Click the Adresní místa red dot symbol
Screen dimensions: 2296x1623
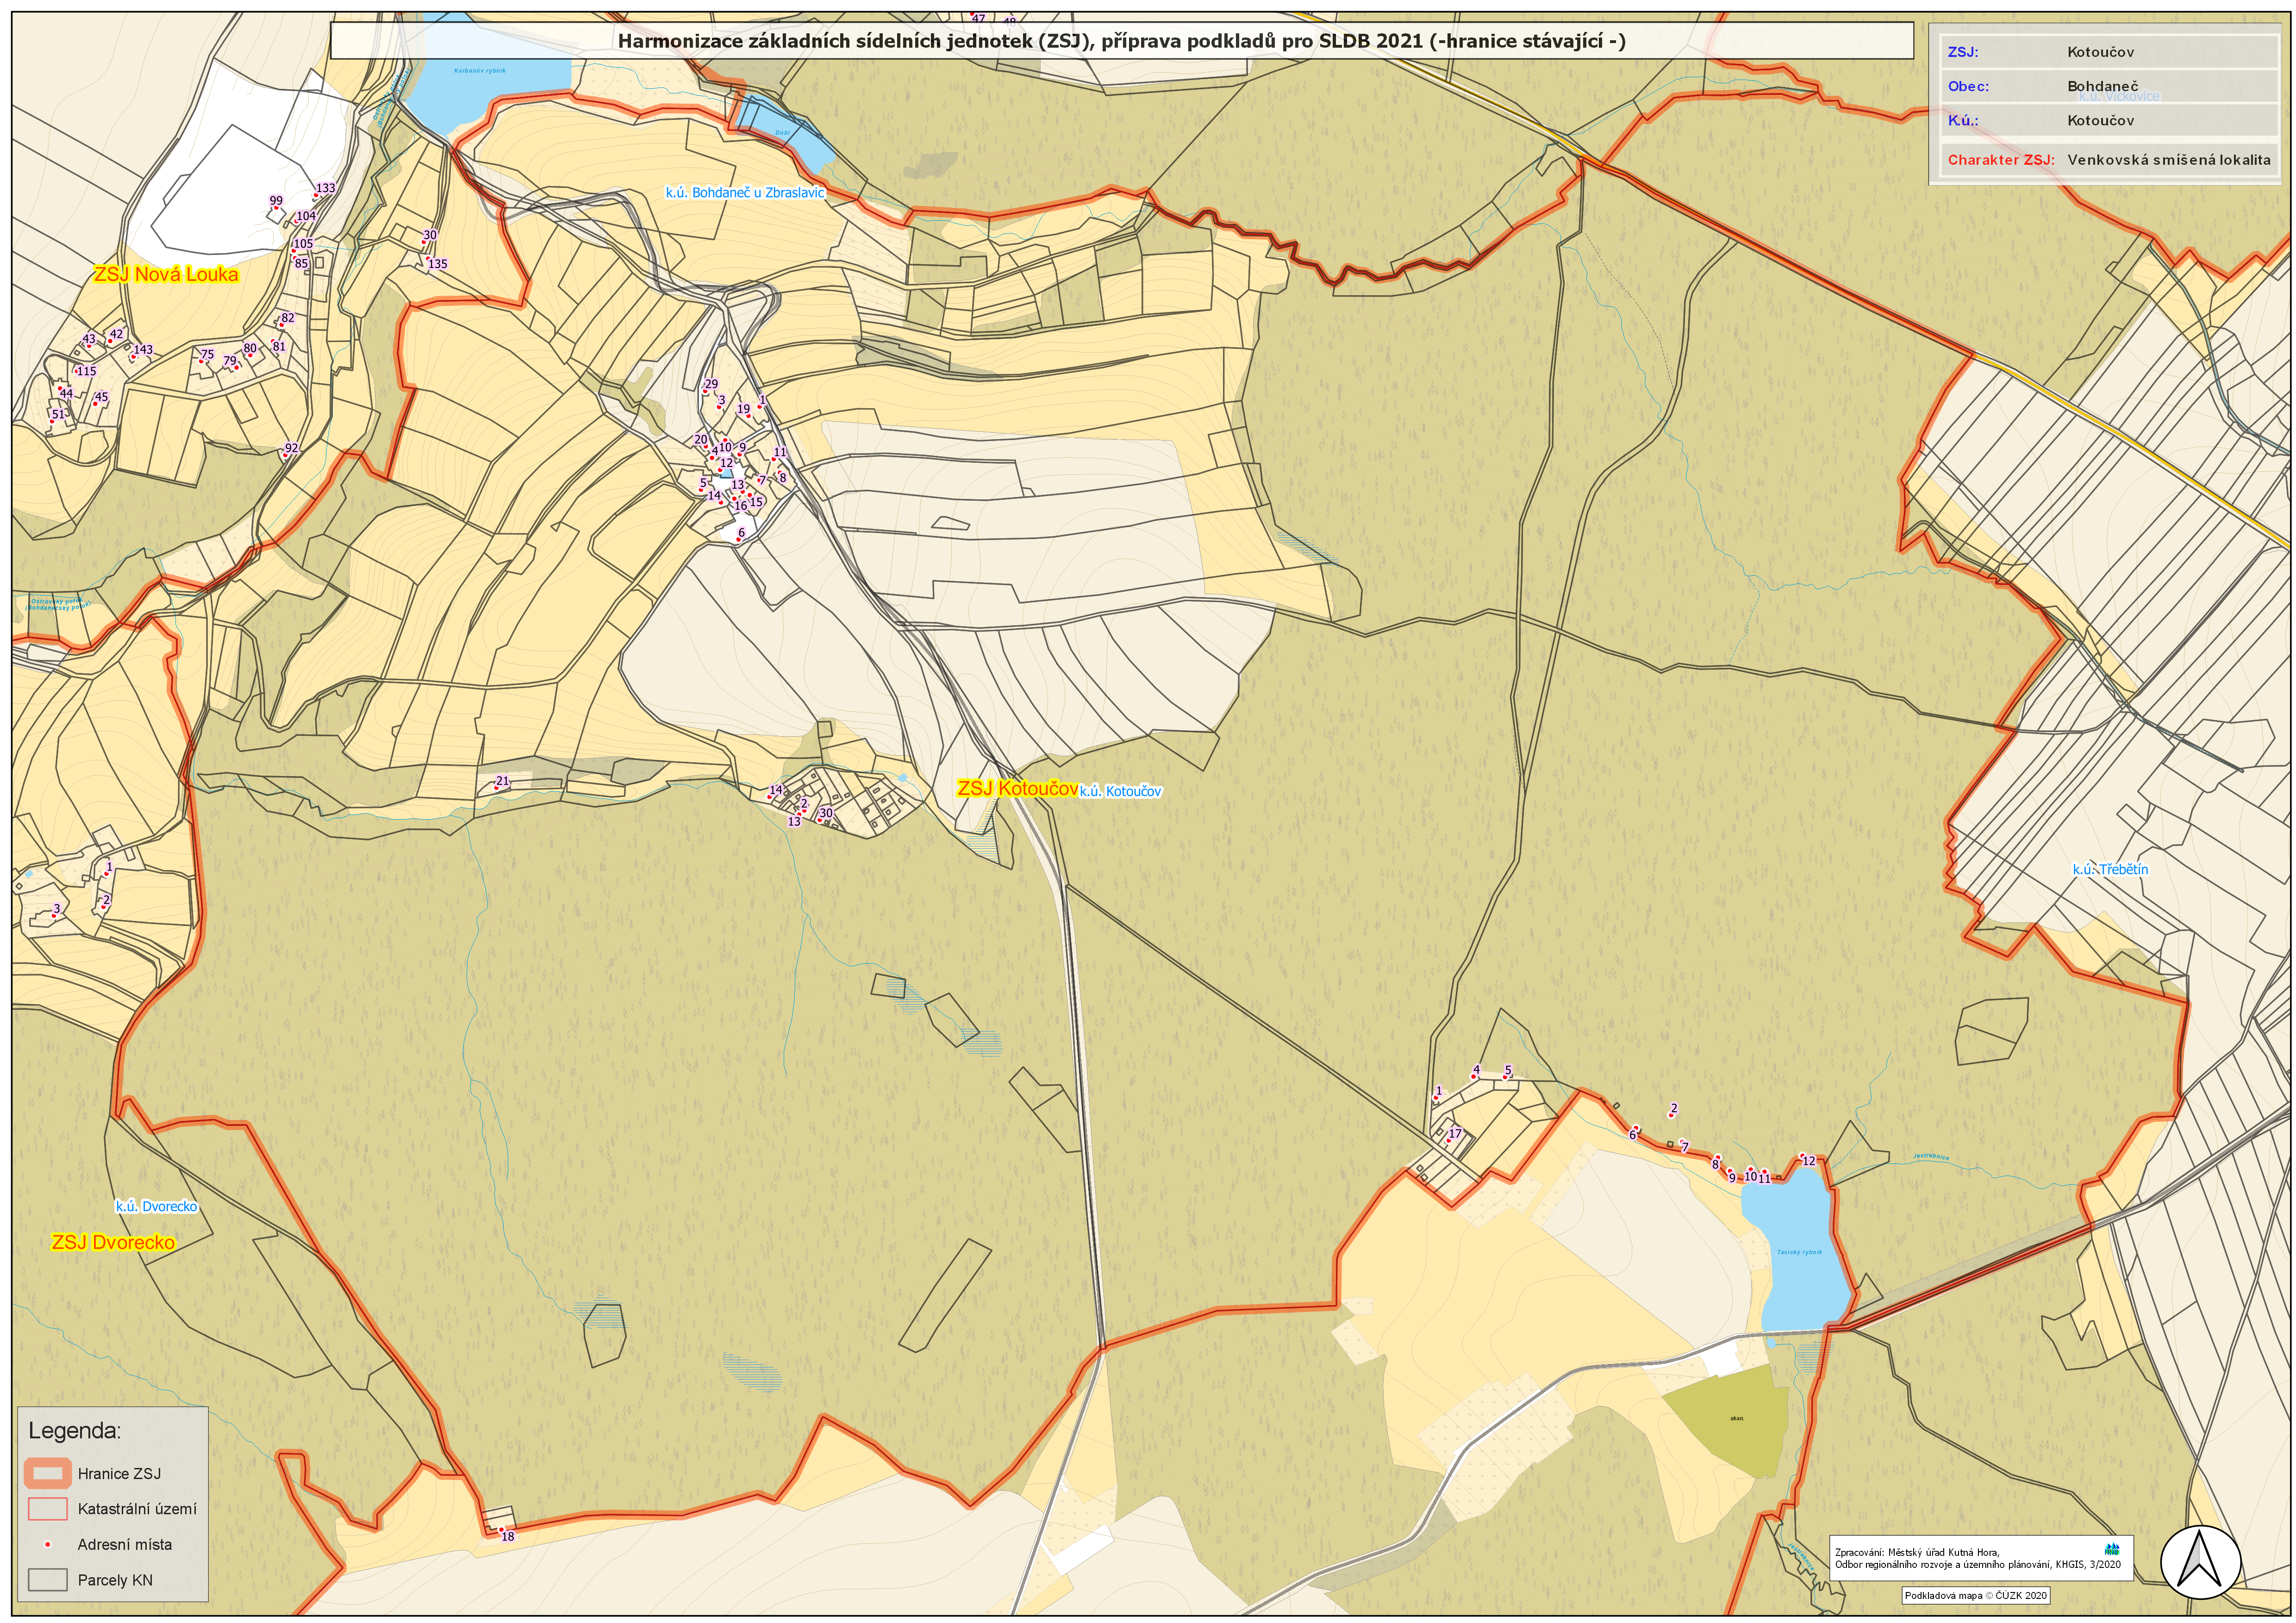pyautogui.click(x=47, y=1544)
